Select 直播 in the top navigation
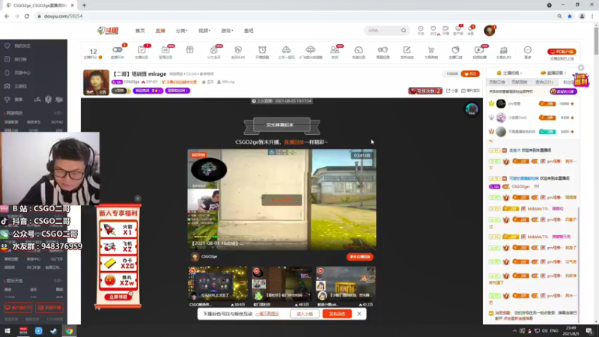Screen dimensions: 599x337 point(160,31)
